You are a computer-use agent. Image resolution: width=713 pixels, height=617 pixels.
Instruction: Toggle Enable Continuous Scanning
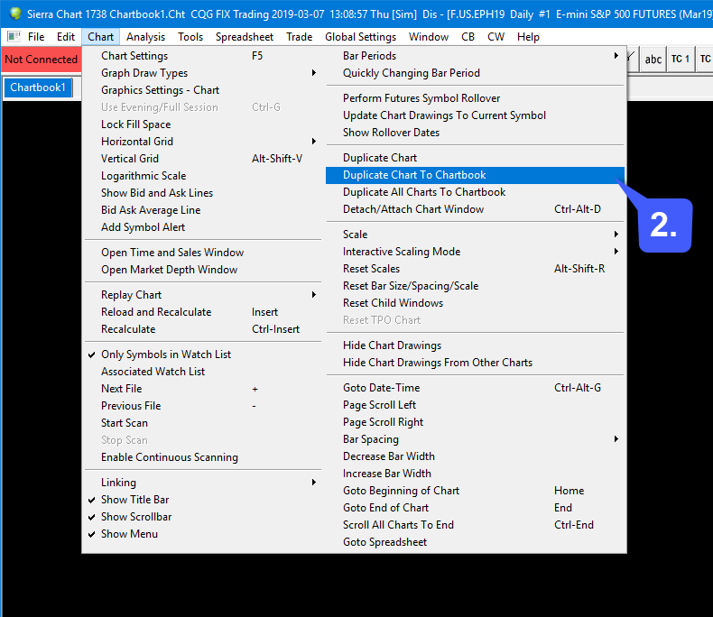point(203,457)
